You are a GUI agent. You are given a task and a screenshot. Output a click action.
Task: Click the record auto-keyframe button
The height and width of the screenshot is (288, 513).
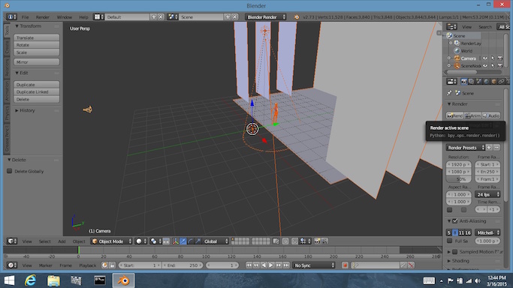tap(345, 265)
